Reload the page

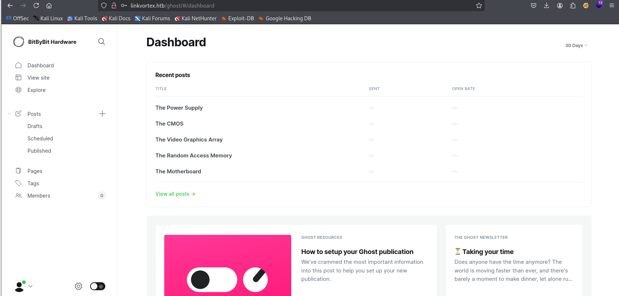point(36,5)
